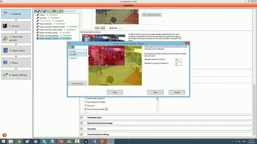Screen dimensions: 257x144
Task: Go to step 1. Cameras
Action: click(16, 14)
